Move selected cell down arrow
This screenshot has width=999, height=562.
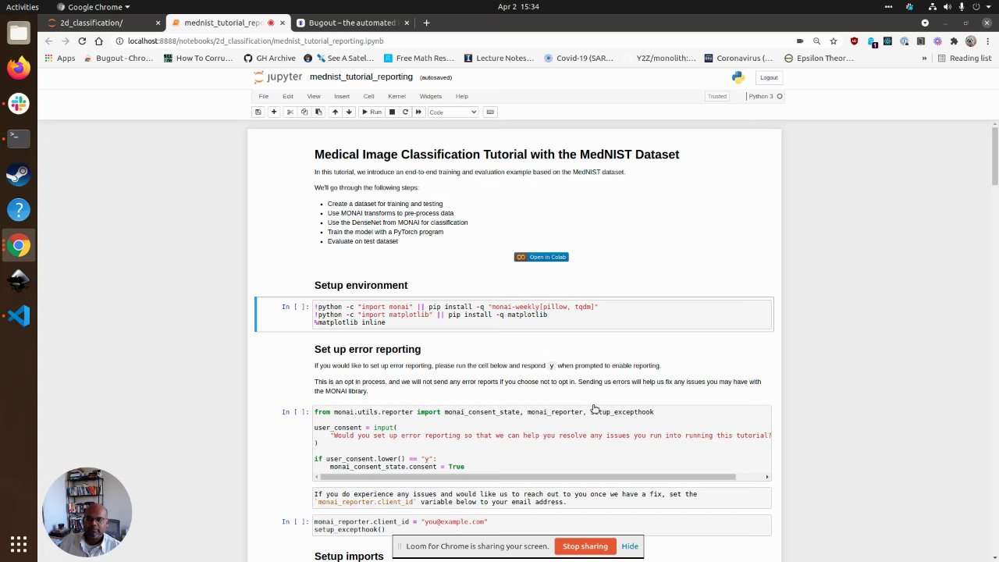pyautogui.click(x=349, y=112)
